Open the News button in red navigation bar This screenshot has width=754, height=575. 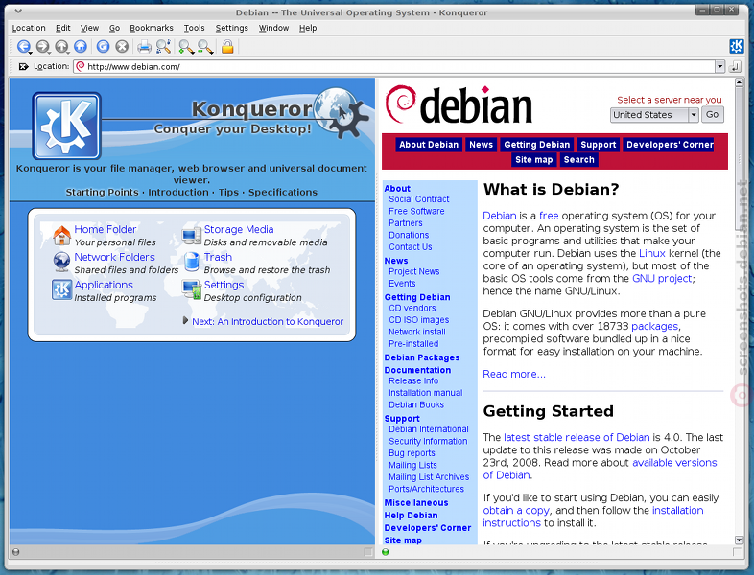tap(482, 145)
